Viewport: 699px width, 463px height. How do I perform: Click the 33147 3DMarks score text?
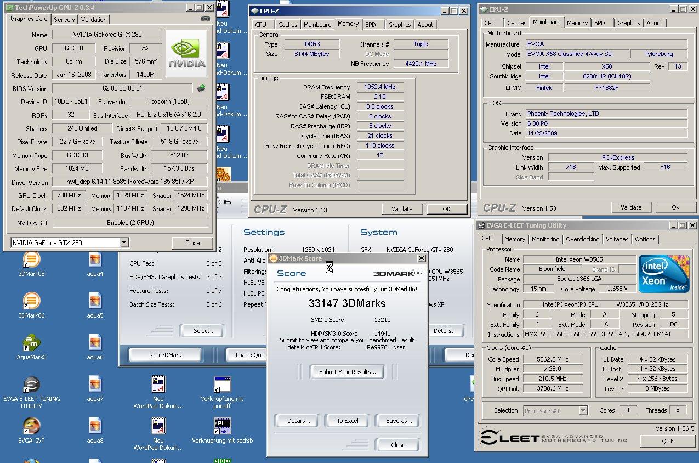(x=347, y=303)
